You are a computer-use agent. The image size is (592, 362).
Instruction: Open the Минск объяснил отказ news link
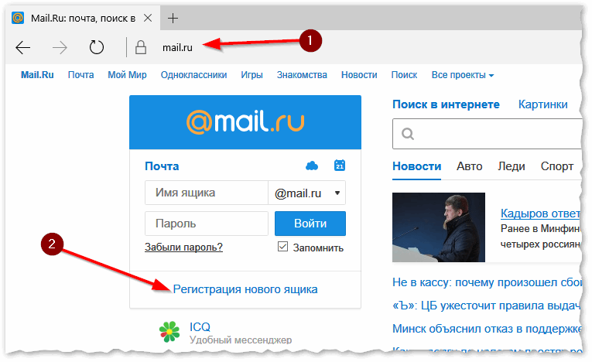pos(487,329)
